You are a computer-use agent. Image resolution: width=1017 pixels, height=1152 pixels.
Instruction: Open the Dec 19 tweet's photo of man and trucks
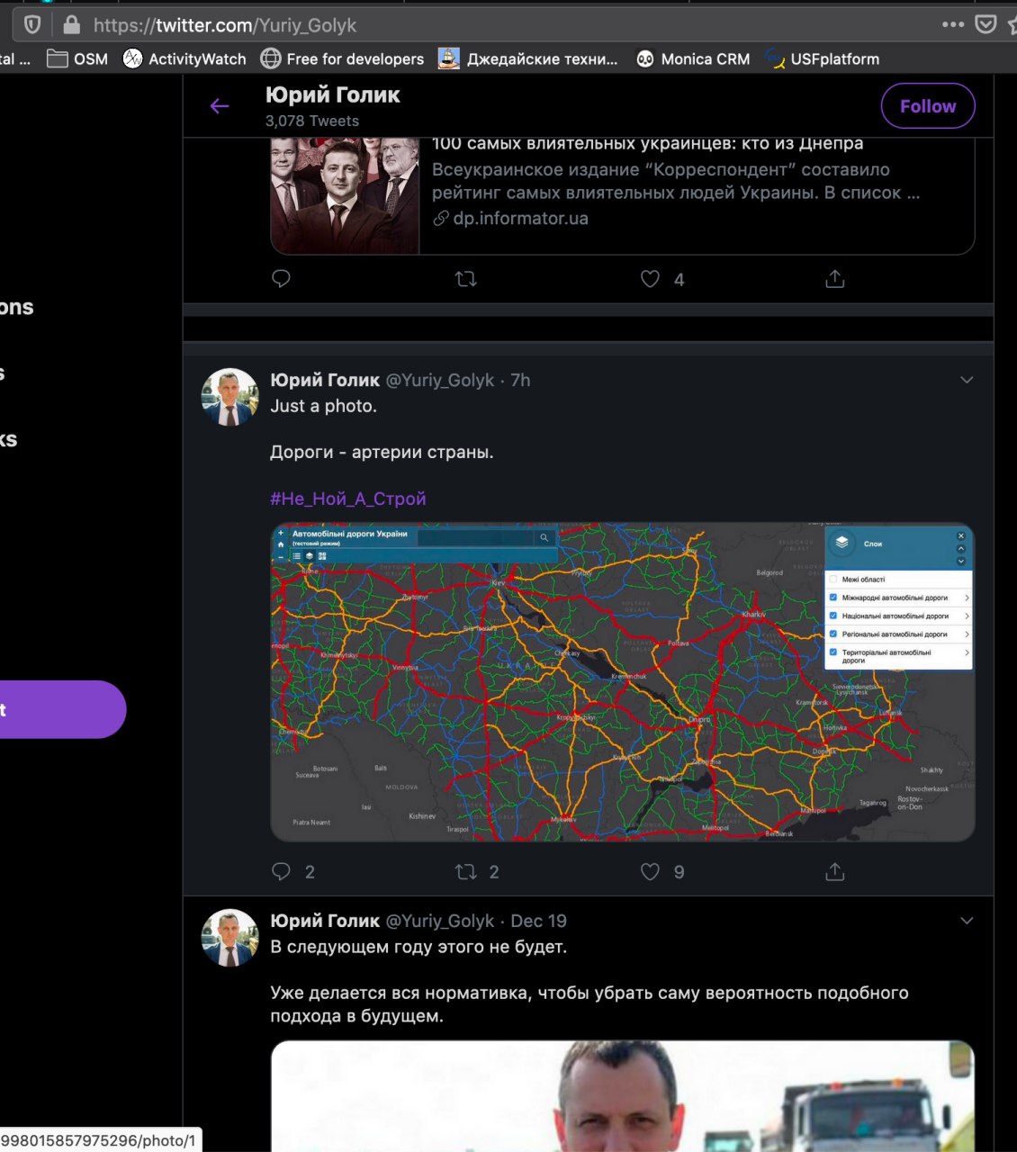623,1096
